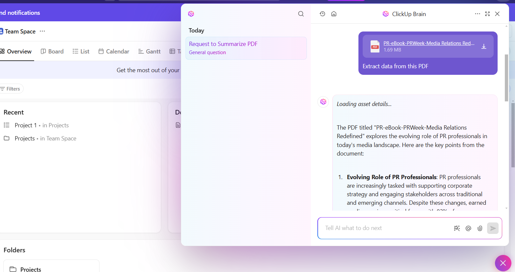Click the Today label in chat history
This screenshot has height=272, width=515.
[196, 31]
